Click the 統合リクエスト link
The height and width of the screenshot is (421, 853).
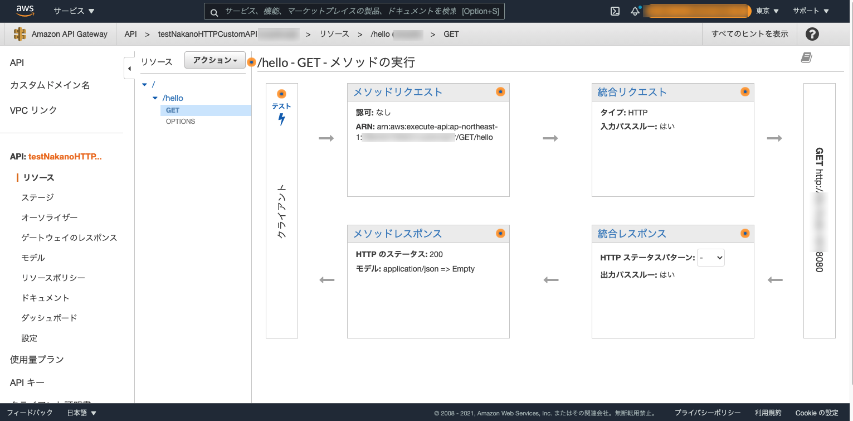(x=632, y=92)
